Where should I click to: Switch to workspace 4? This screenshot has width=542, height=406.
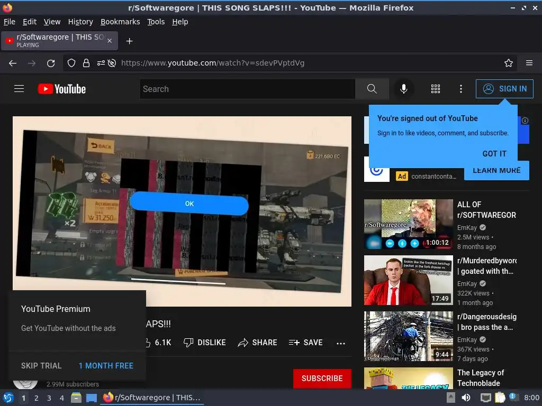(61, 398)
